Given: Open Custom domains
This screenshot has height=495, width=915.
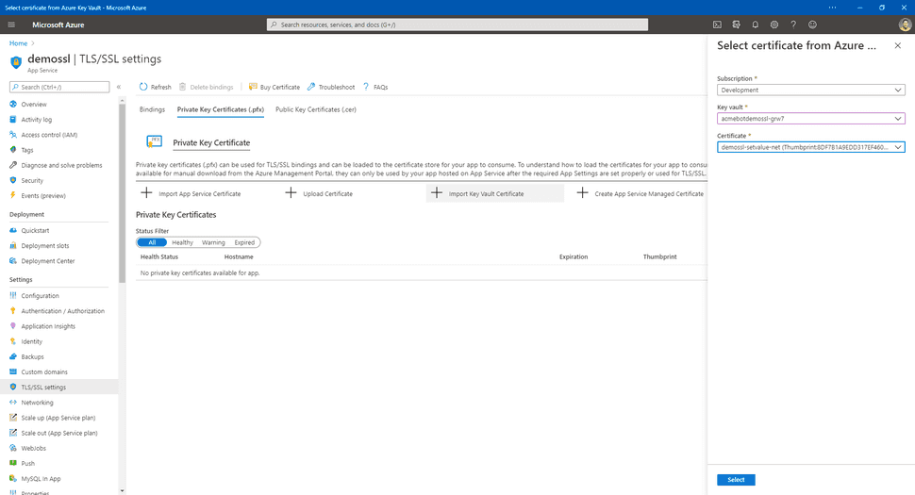Looking at the screenshot, I should [44, 371].
